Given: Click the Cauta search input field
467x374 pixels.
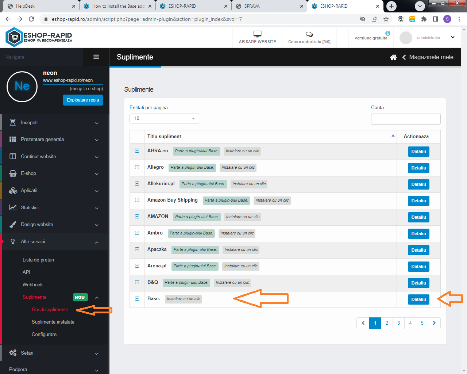Looking at the screenshot, I should click(x=406, y=119).
